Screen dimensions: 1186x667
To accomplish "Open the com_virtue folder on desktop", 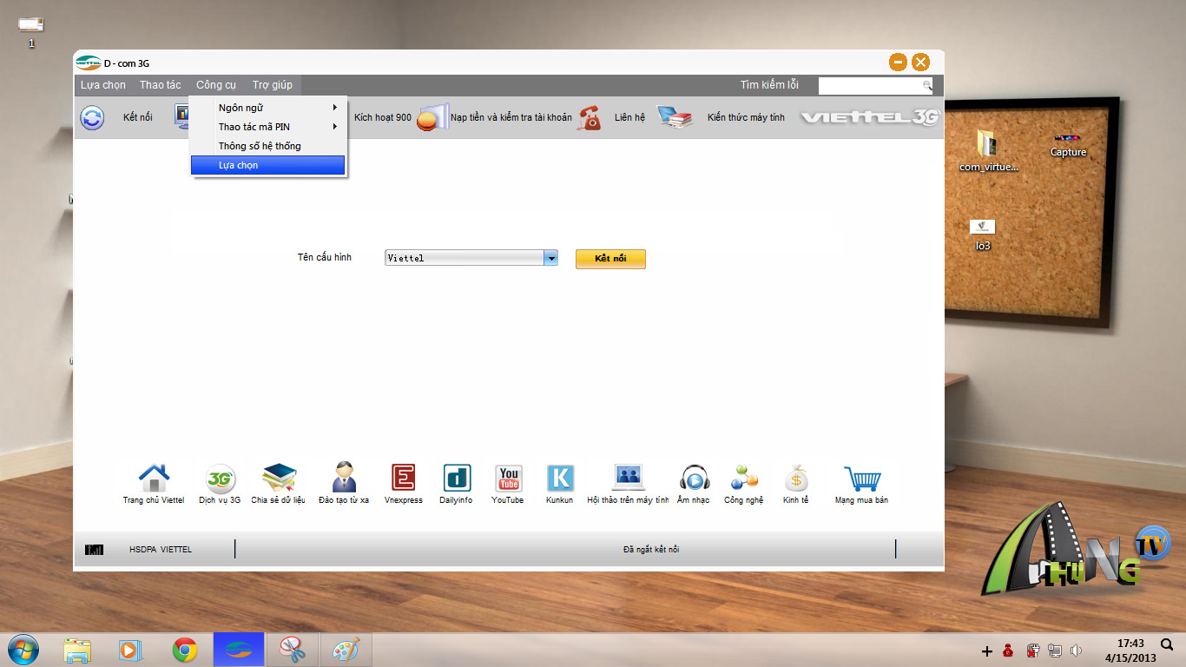I will pos(989,149).
